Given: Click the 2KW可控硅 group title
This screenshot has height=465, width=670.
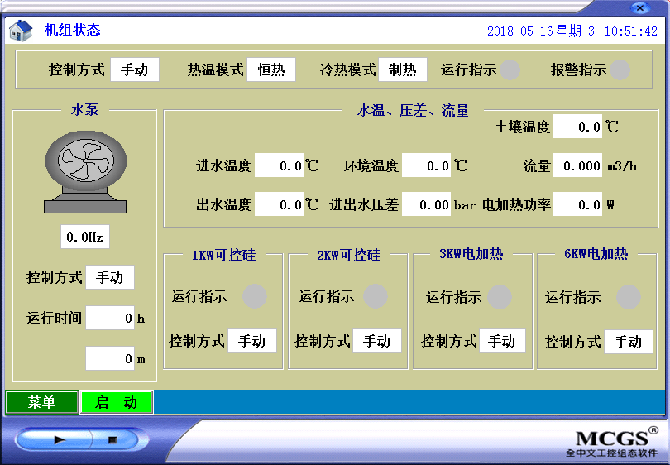Looking at the screenshot, I should tap(349, 255).
